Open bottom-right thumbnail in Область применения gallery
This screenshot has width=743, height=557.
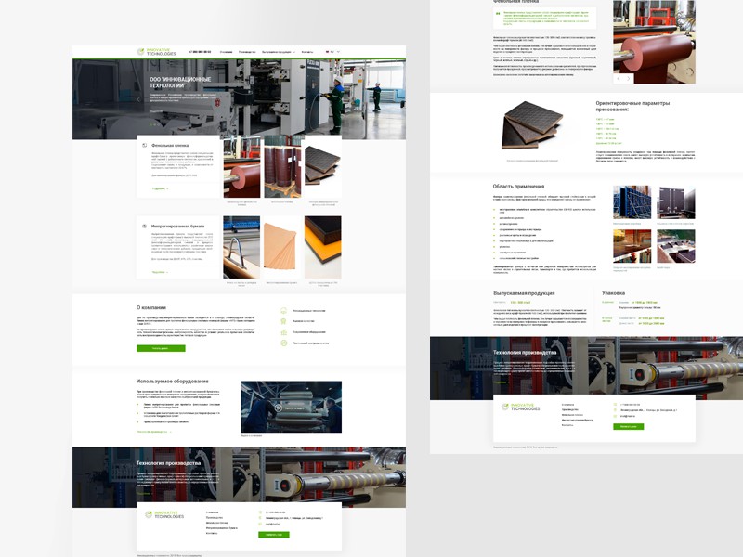pos(676,246)
